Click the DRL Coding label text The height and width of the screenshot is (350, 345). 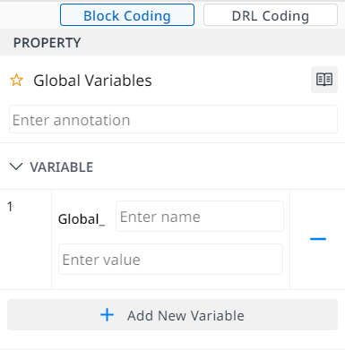point(271,16)
